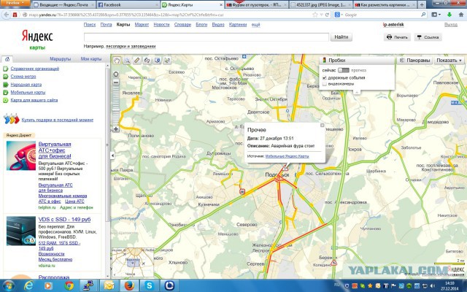The width and height of the screenshot is (467, 292).
Task: Open the Народная карта link
Action: point(26,85)
